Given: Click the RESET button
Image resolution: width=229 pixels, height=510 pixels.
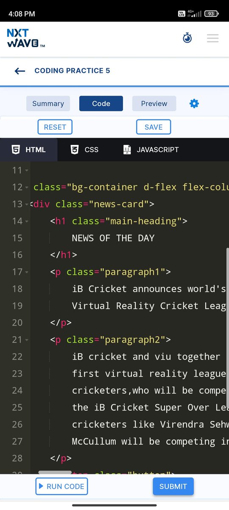Looking at the screenshot, I should (55, 127).
